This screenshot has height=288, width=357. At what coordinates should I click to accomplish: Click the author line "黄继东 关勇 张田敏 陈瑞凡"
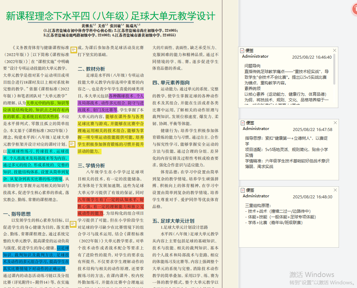tap(111, 26)
